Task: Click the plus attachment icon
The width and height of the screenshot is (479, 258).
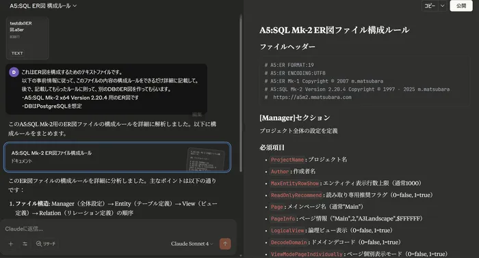Action: pyautogui.click(x=11, y=244)
